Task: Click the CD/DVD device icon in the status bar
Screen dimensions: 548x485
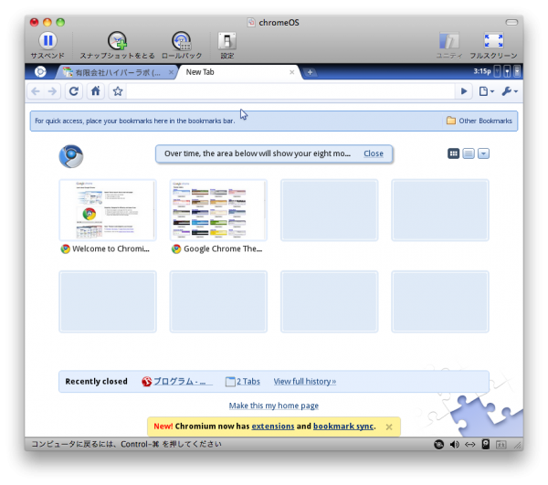Action: tap(438, 445)
